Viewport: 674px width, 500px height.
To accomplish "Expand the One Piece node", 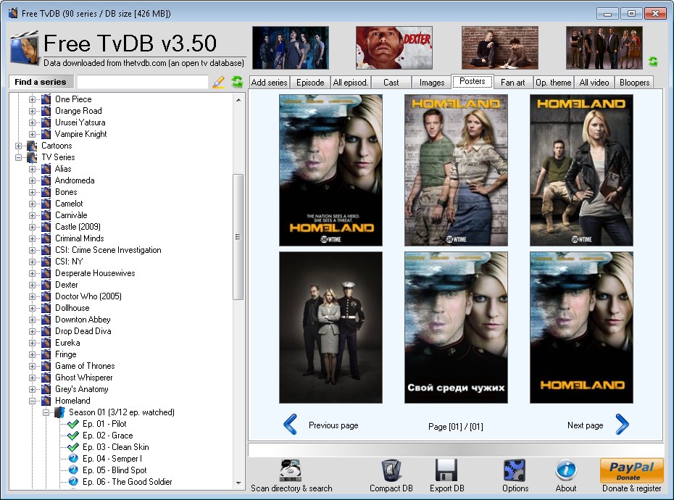I will pos(32,100).
